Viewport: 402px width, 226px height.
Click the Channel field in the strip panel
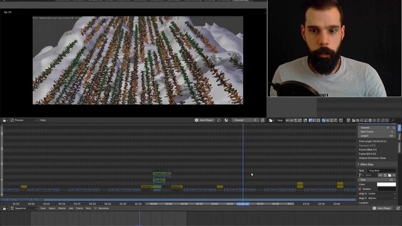pyautogui.click(x=377, y=127)
